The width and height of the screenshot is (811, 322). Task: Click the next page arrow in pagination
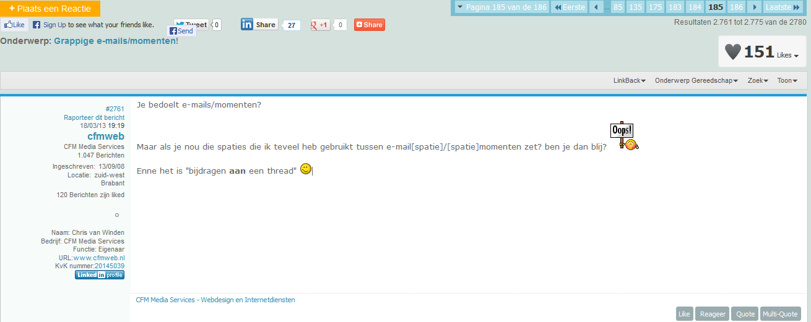point(754,7)
